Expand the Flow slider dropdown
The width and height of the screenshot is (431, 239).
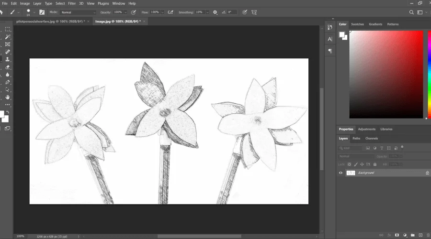pos(162,12)
